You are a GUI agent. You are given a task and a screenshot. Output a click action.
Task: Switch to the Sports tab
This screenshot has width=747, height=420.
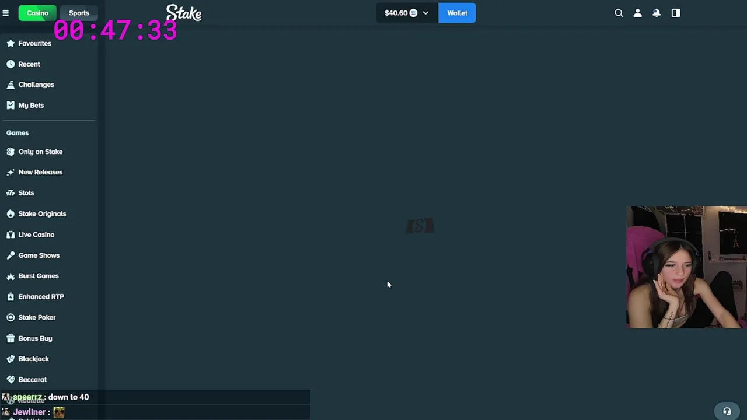click(79, 13)
